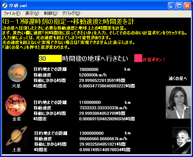This screenshot has height=157, width=193.
Task: Click the Venus planet image
Action: (16, 105)
